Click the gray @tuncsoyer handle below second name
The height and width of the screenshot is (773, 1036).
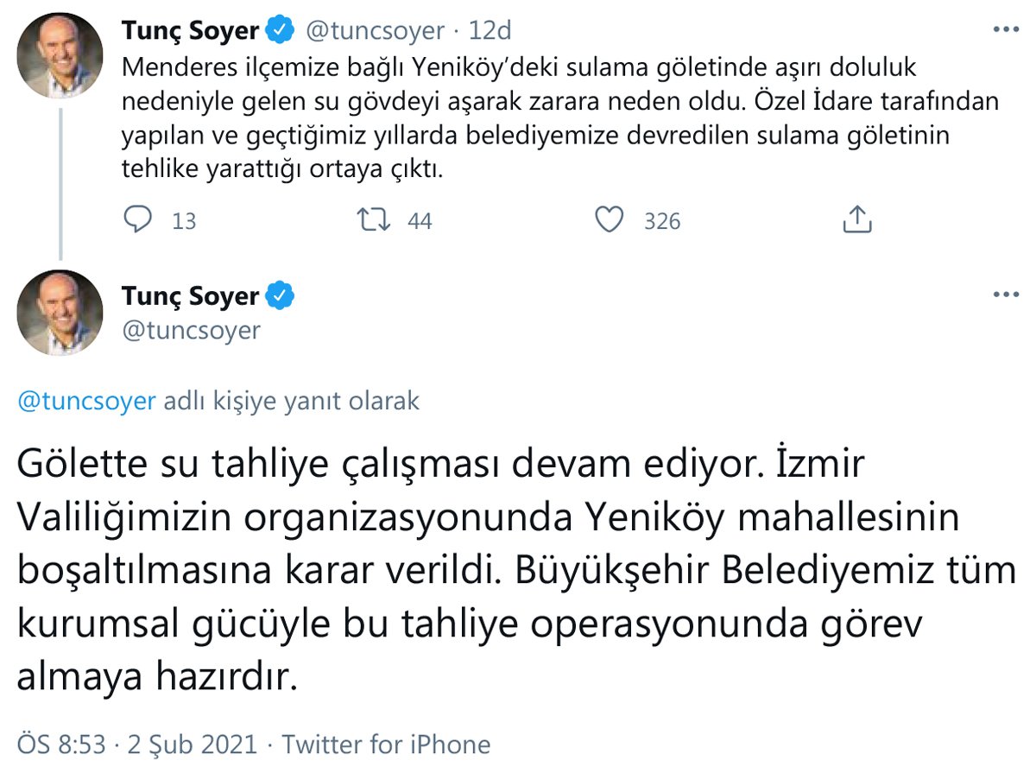point(191,330)
